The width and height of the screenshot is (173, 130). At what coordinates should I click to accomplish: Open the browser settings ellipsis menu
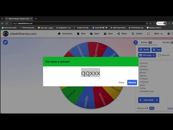point(169,24)
